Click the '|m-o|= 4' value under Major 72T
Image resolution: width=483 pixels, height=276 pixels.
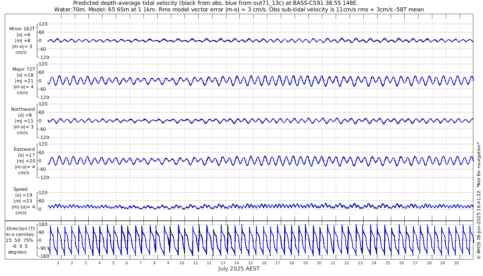(x=23, y=87)
